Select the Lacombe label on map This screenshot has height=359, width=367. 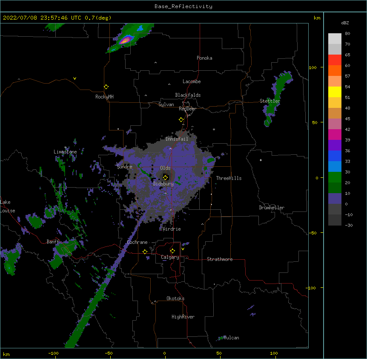tap(192, 81)
